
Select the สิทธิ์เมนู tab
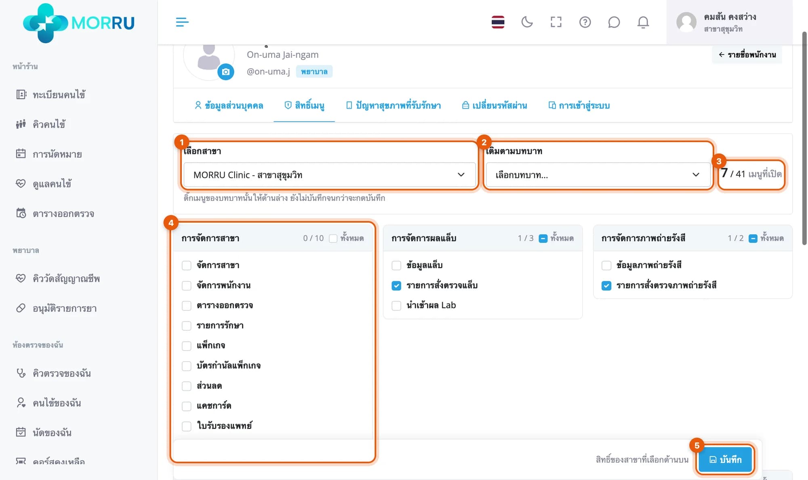coord(304,105)
